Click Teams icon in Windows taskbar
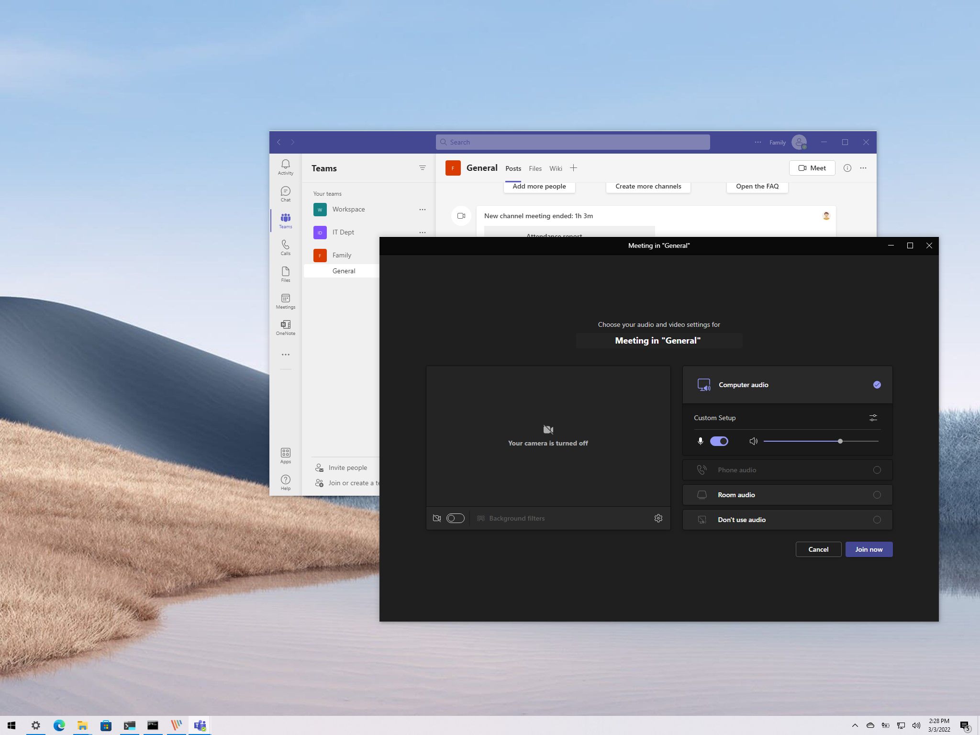The width and height of the screenshot is (980, 735). (199, 725)
